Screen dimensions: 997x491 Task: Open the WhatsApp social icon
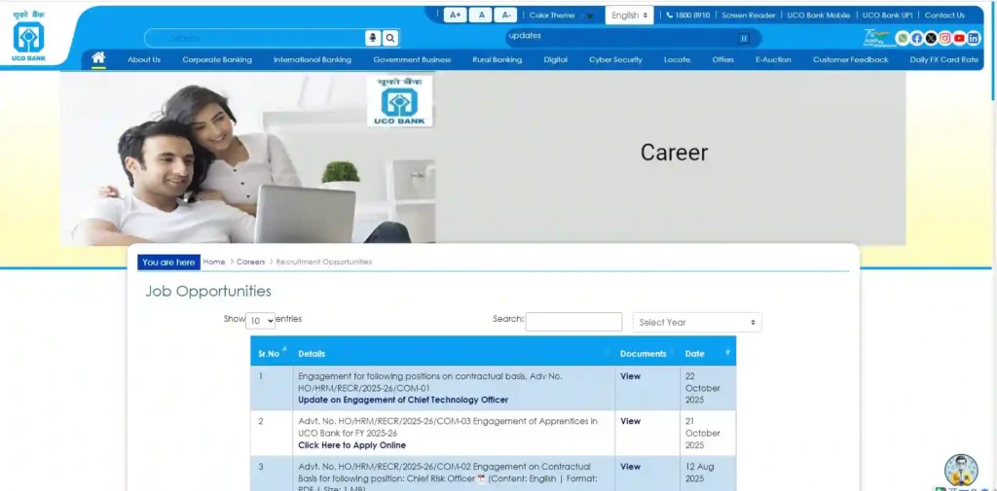903,38
